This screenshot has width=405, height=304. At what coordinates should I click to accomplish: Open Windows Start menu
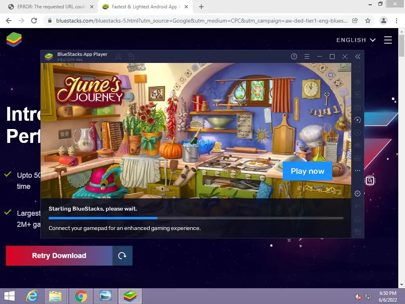click(9, 296)
